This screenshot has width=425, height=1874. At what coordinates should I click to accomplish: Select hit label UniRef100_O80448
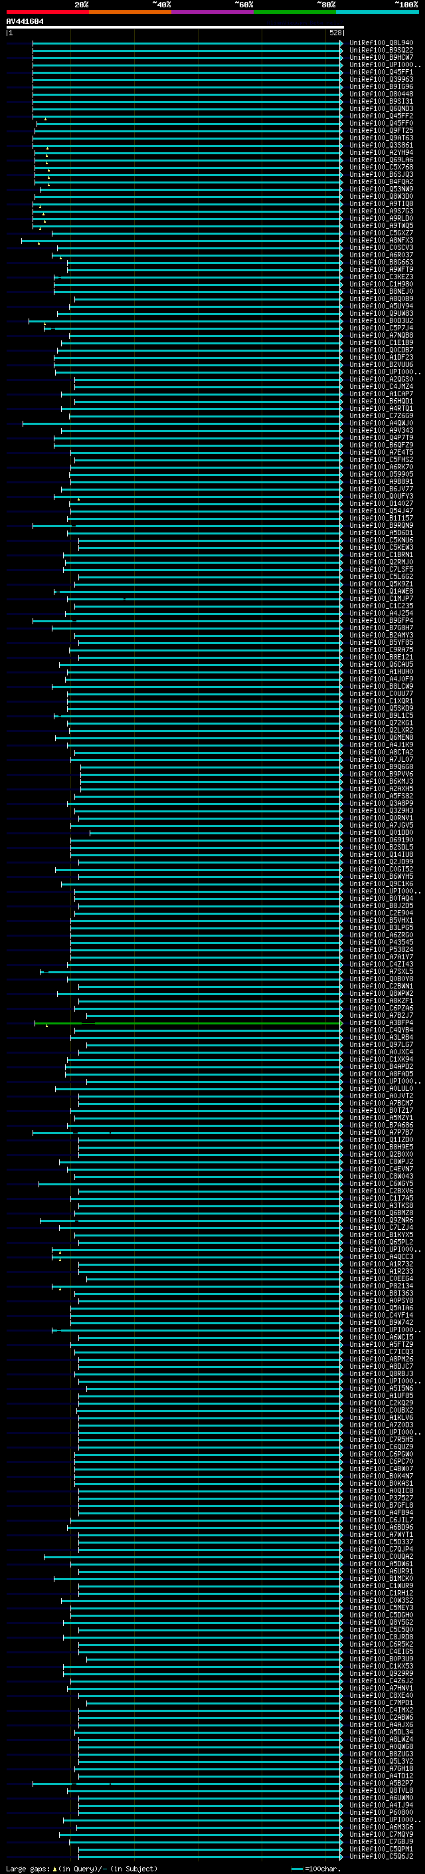pos(381,94)
